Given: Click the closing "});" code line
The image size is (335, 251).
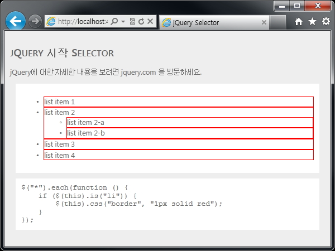Looking at the screenshot, I should [x=27, y=220].
